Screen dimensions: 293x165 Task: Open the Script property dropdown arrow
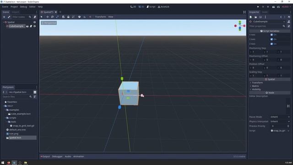[288, 131]
